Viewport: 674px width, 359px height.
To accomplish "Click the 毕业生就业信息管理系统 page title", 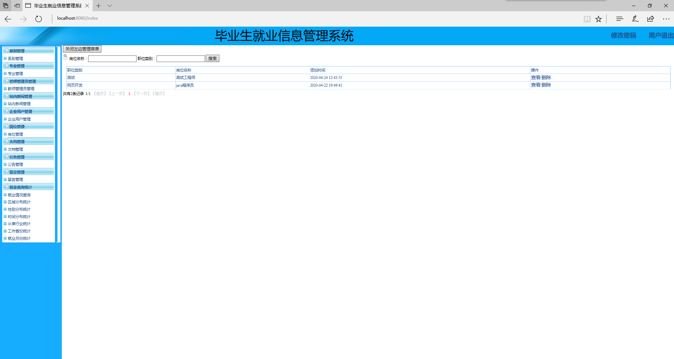I will (x=284, y=36).
